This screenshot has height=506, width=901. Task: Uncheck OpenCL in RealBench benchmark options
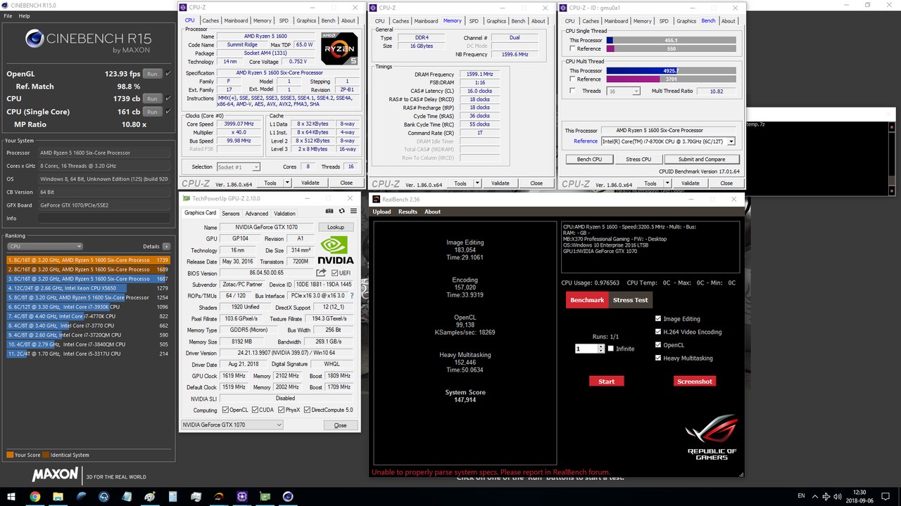660,344
